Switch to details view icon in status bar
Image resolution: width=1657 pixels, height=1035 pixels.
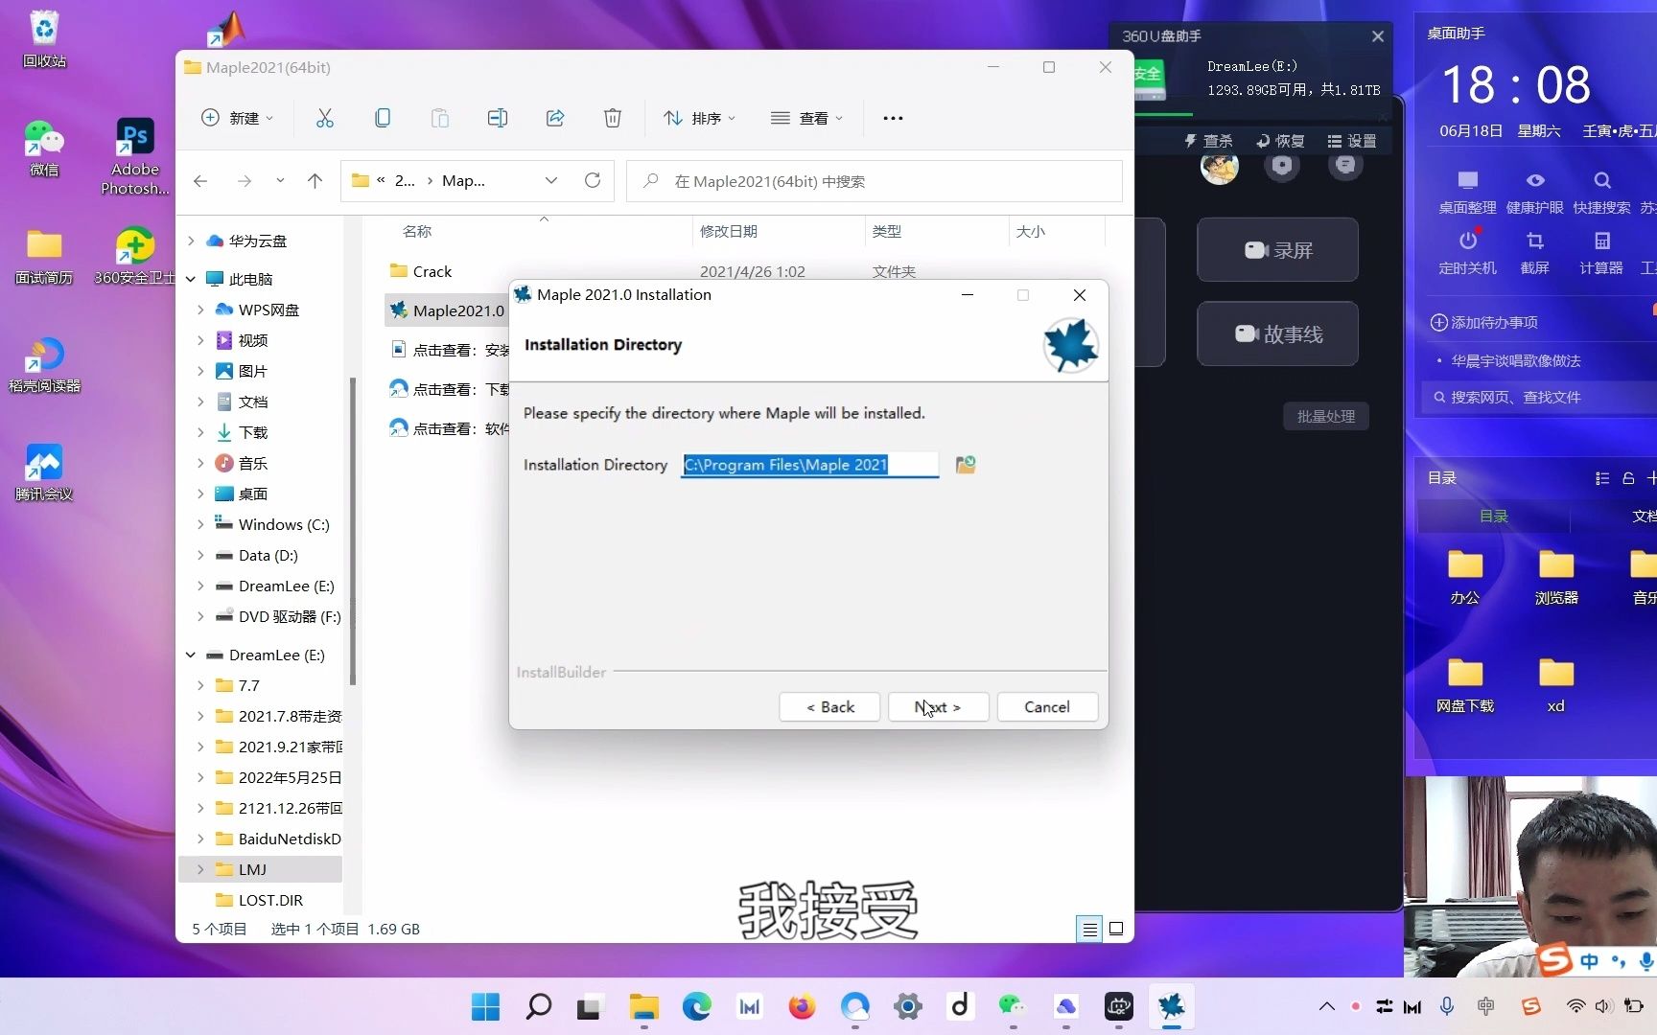click(x=1089, y=929)
